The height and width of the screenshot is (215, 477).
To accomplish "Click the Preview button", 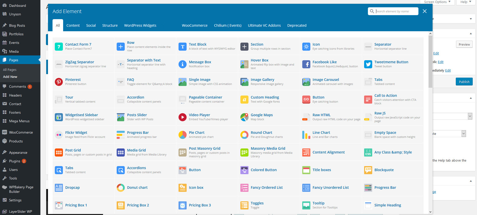I will tap(464, 44).
